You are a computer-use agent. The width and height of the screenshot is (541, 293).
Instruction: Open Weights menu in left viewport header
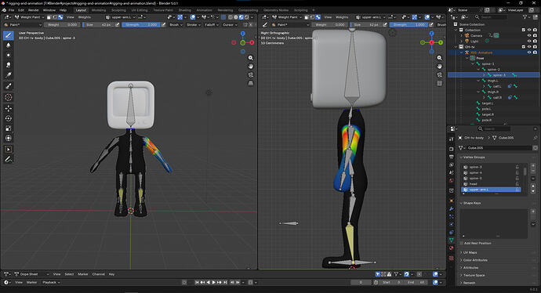84,17
